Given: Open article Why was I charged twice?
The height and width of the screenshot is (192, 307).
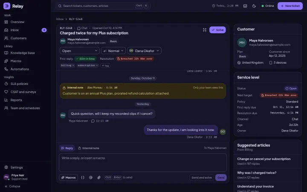Looking at the screenshot, I should point(268,175).
